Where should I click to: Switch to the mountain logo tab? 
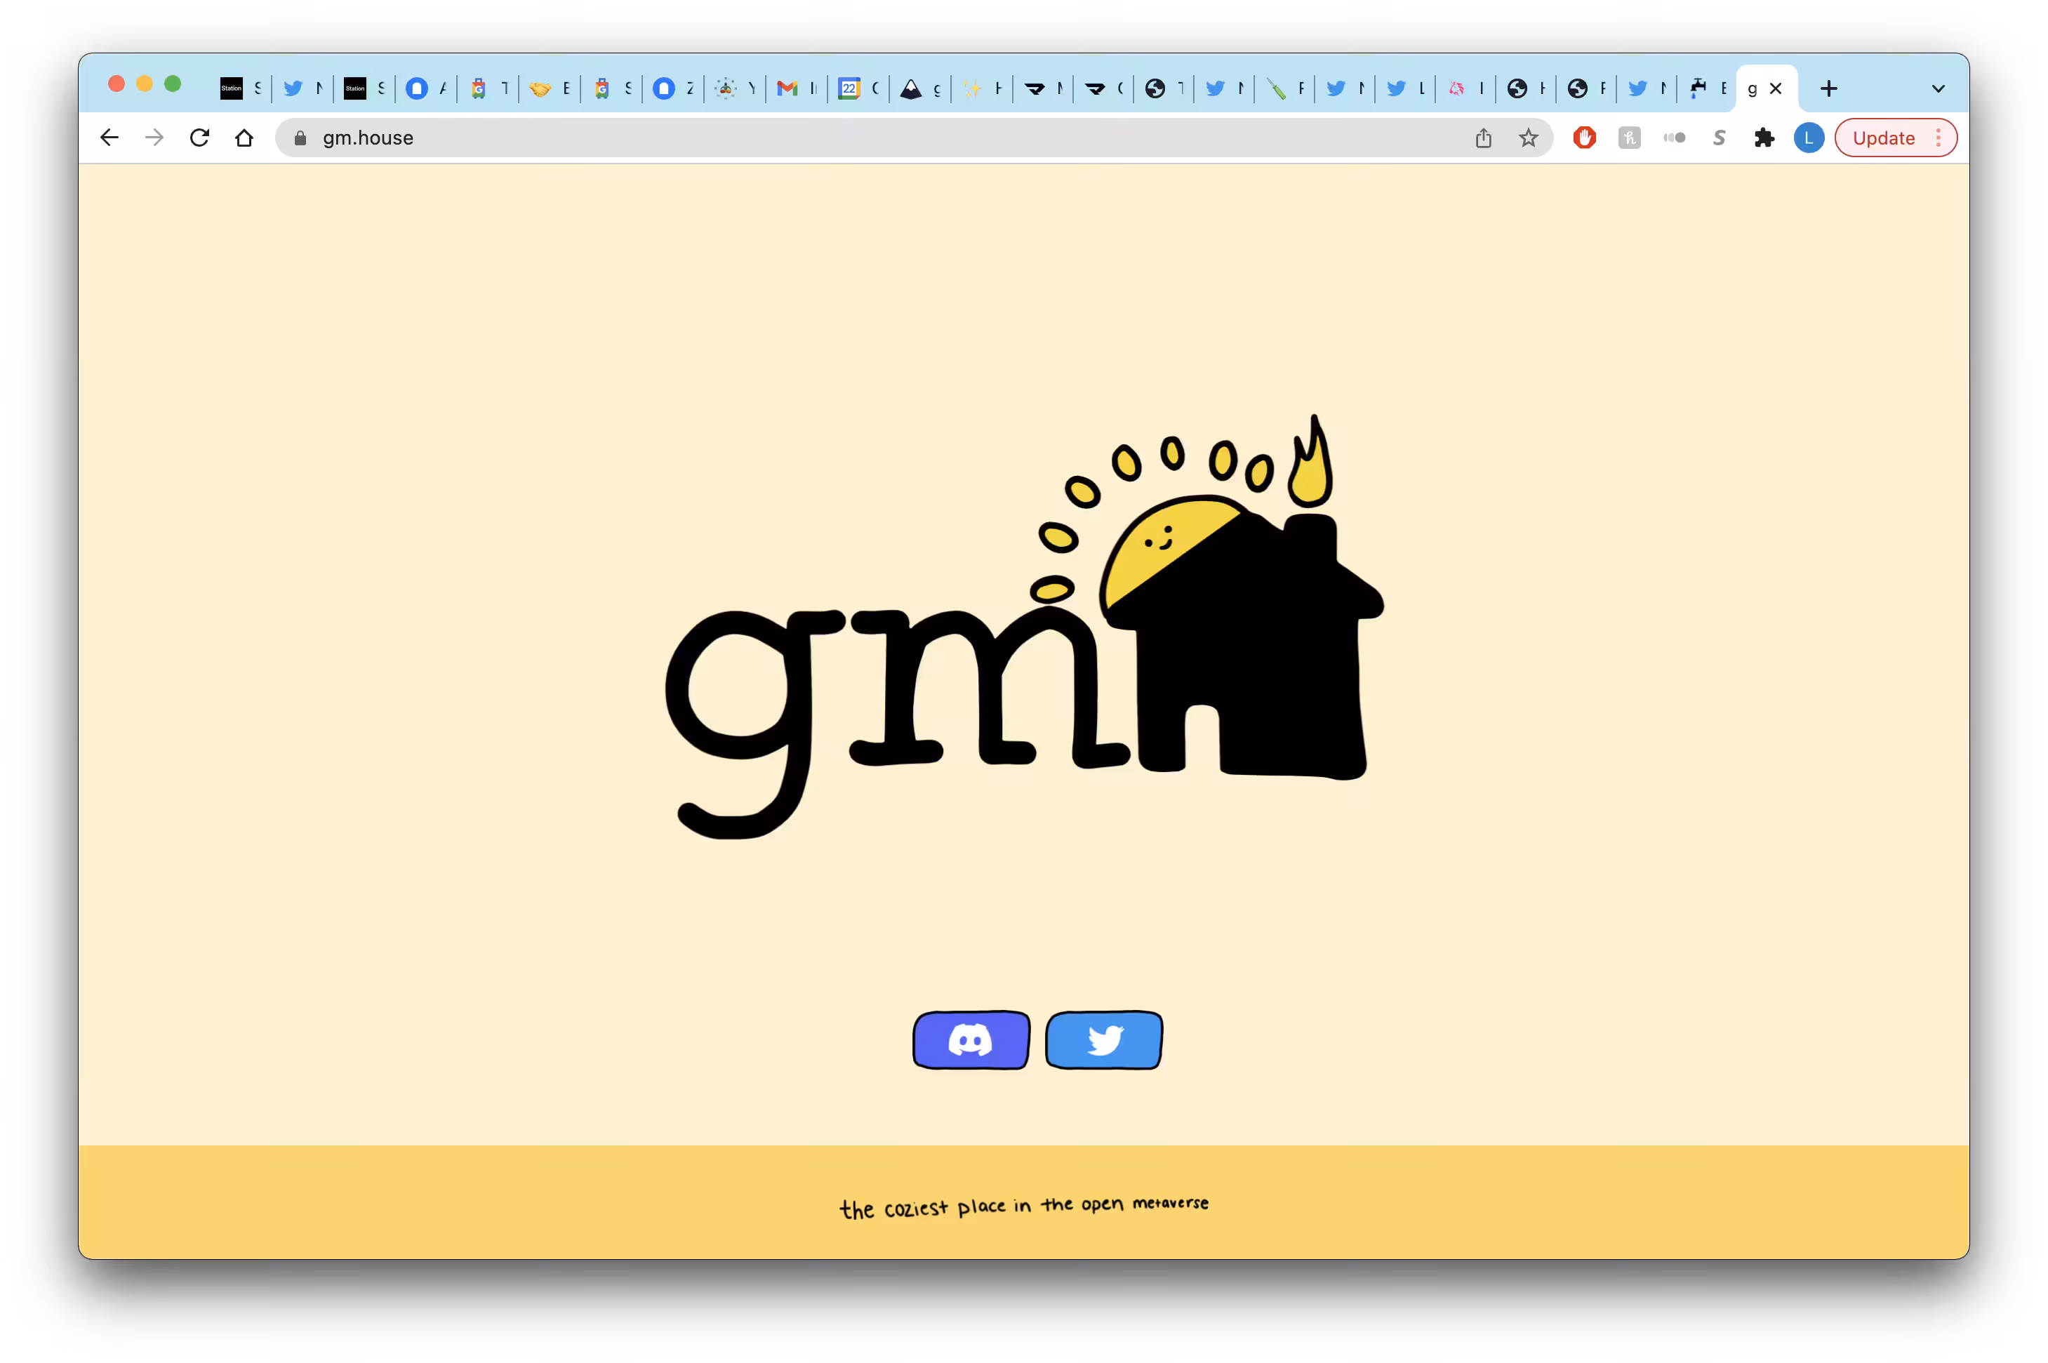(919, 88)
